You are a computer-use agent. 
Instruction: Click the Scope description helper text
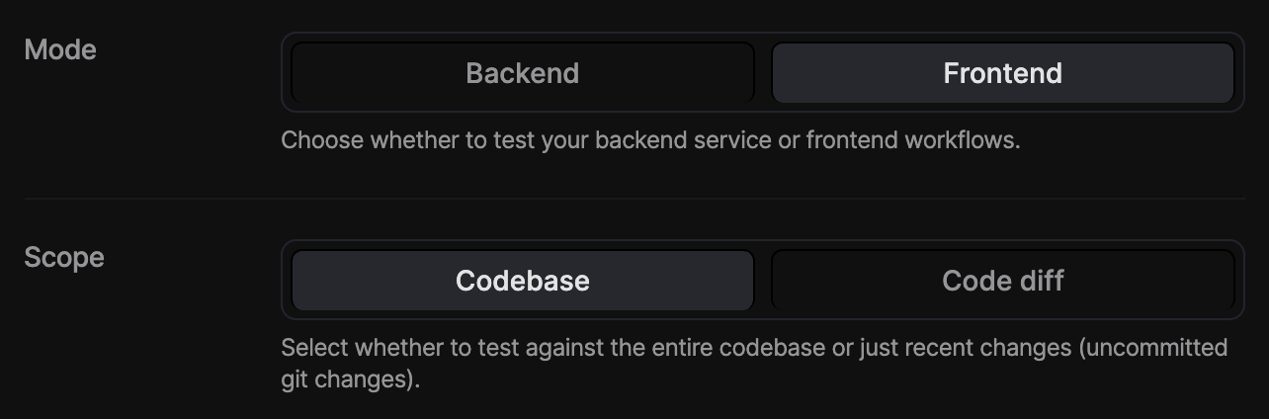754,364
